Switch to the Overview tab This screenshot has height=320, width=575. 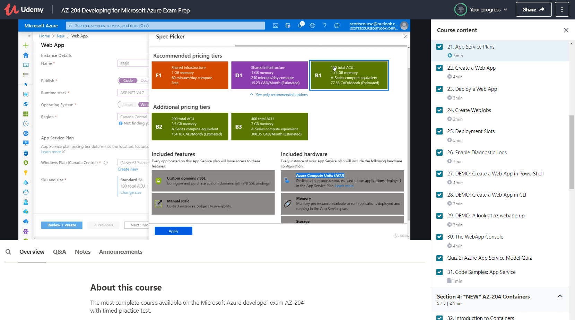click(32, 252)
